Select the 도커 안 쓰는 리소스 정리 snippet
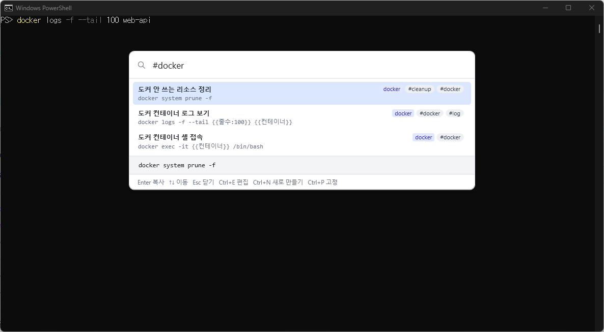Viewport: 604px width, 332px height. [301, 93]
